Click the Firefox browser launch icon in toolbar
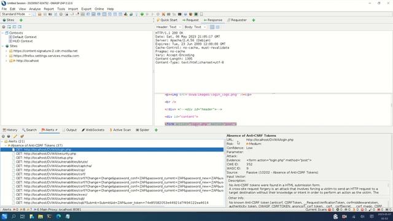Image resolution: width=393 pixels, height=221 pixels. [x=190, y=14]
